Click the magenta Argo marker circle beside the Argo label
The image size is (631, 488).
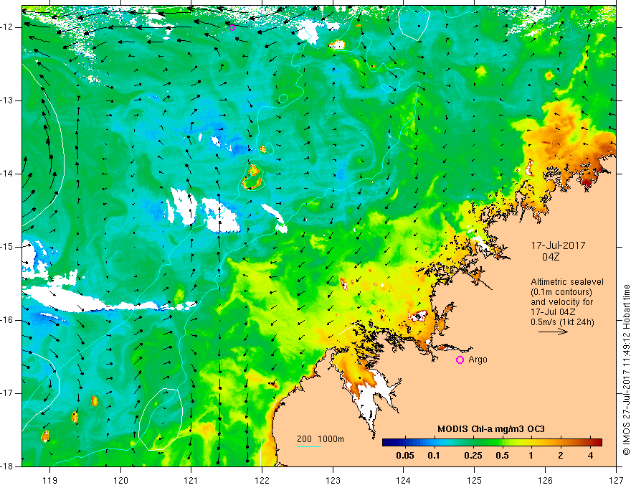(x=460, y=360)
